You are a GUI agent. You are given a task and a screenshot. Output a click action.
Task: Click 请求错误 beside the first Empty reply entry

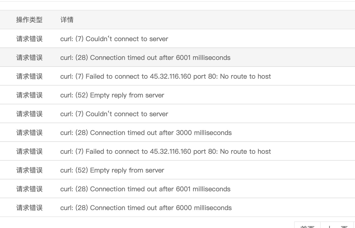click(29, 95)
